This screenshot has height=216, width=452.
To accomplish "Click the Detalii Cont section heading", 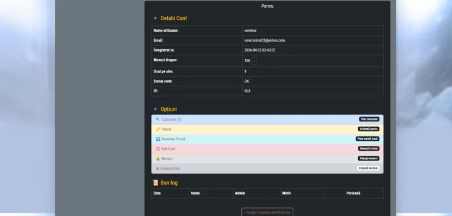I will [x=174, y=18].
